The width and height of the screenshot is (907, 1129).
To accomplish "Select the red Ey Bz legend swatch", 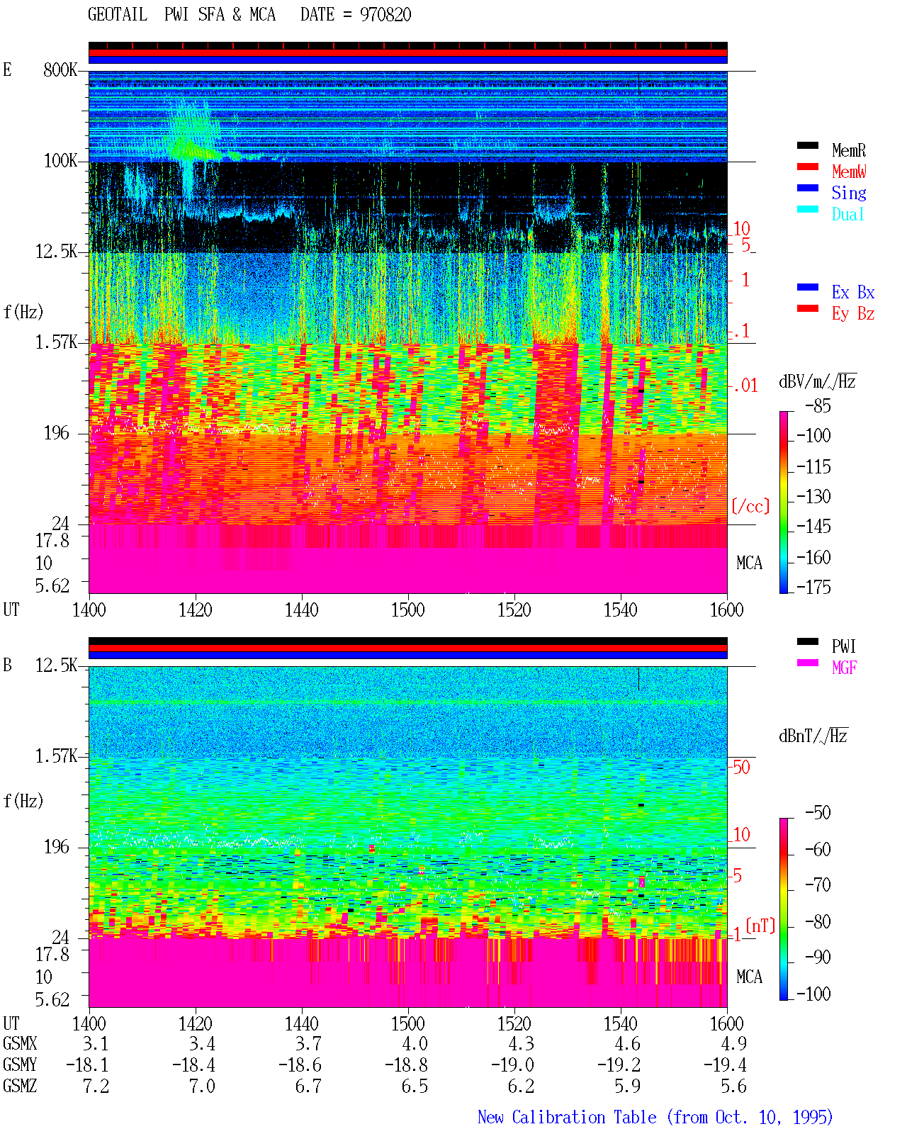I will (x=807, y=309).
